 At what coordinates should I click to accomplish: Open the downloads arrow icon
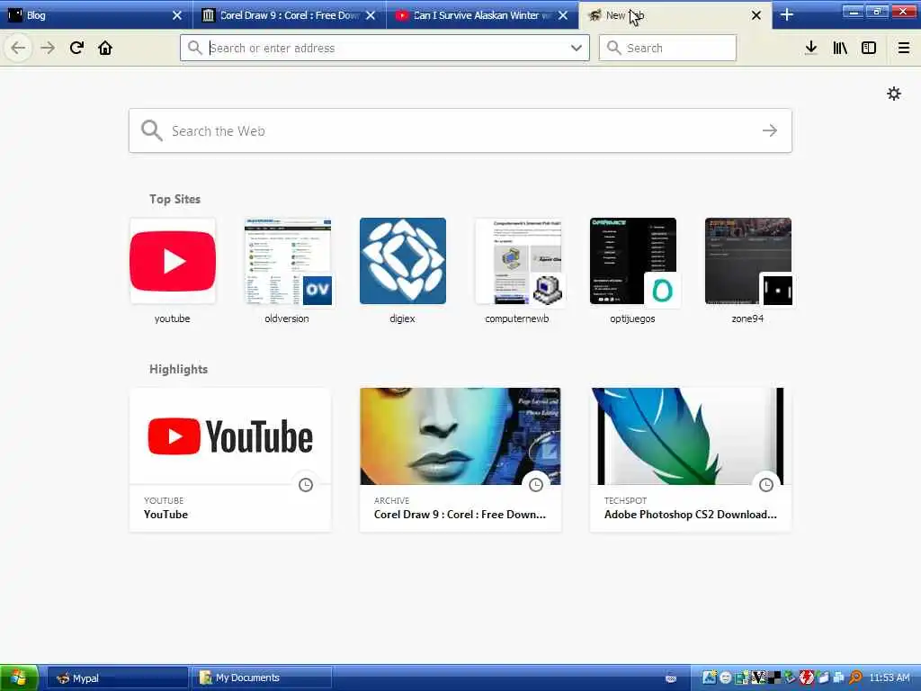point(811,48)
